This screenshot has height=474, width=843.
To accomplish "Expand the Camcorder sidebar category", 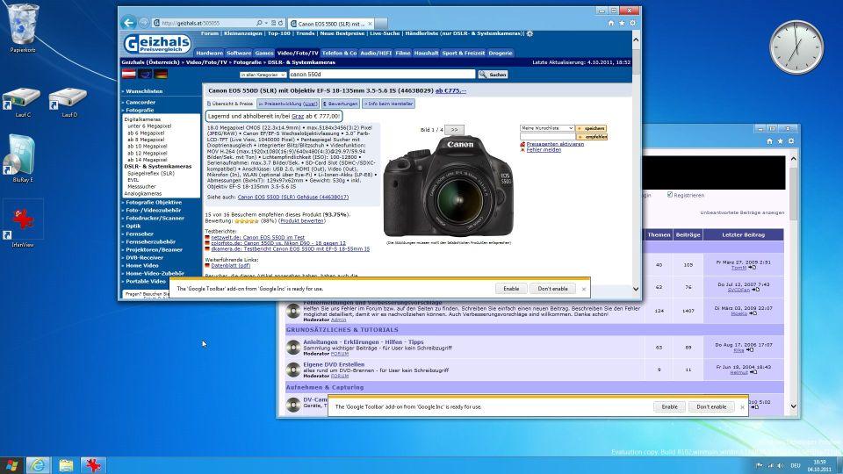I will point(140,102).
